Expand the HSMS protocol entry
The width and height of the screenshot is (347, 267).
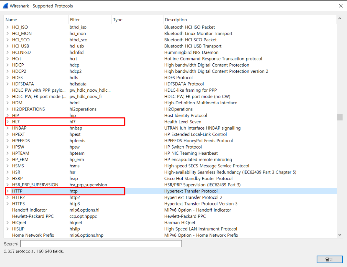click(8, 166)
